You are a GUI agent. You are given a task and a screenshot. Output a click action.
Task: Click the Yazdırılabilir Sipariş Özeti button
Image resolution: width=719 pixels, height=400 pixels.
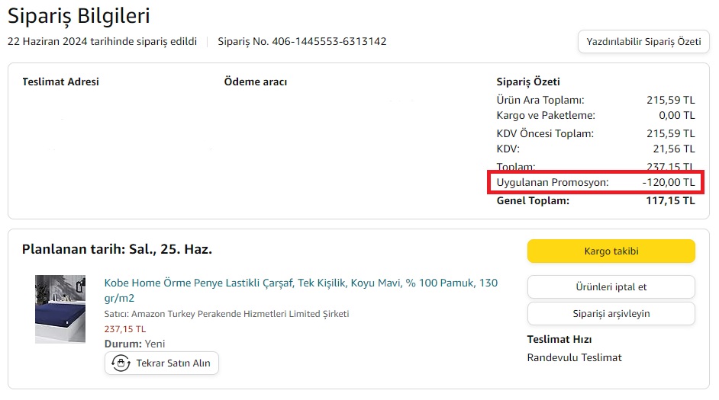coord(643,41)
